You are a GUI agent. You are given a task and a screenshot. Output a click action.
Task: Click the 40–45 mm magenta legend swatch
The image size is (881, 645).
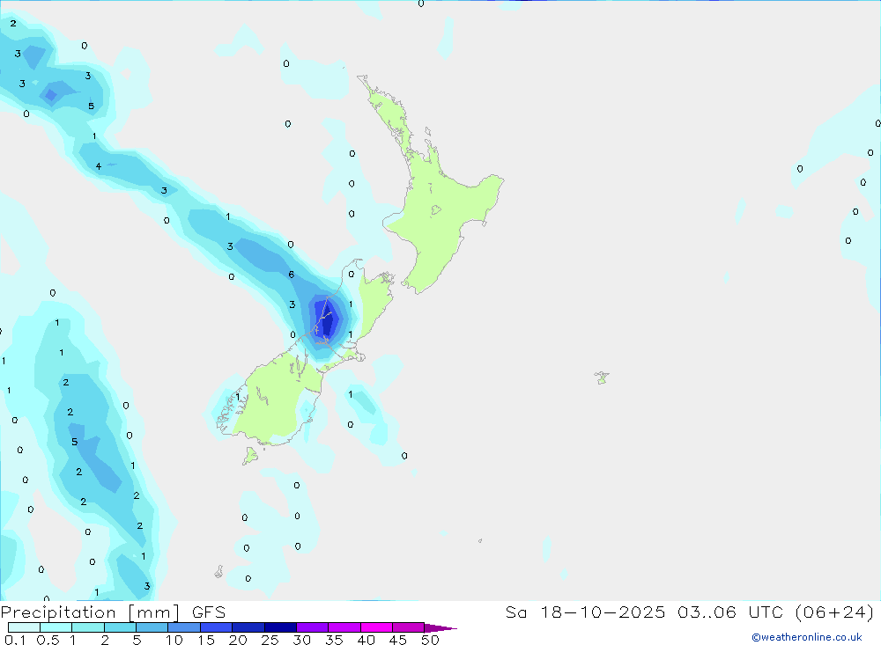coord(376,627)
